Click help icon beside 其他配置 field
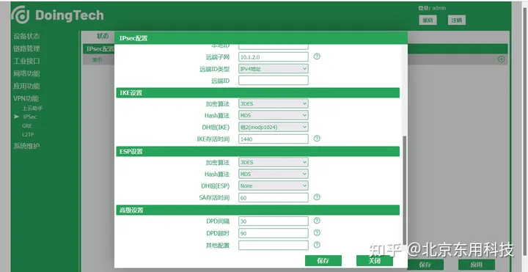 click(x=317, y=245)
